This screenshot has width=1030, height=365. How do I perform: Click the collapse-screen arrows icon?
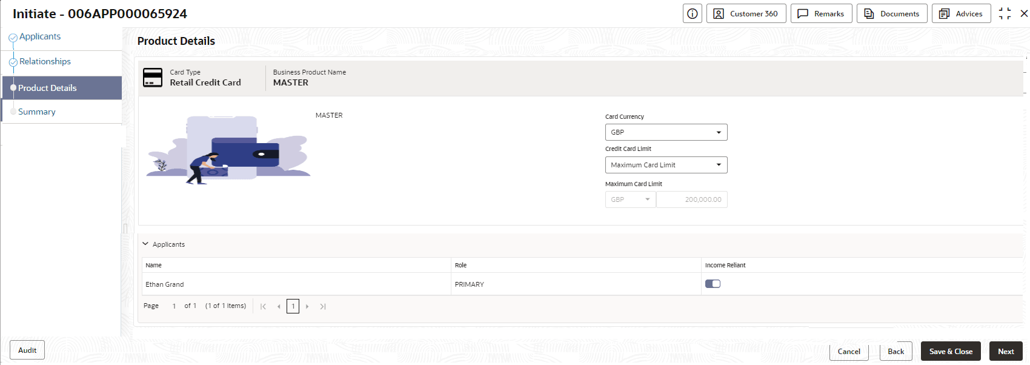tap(1005, 13)
